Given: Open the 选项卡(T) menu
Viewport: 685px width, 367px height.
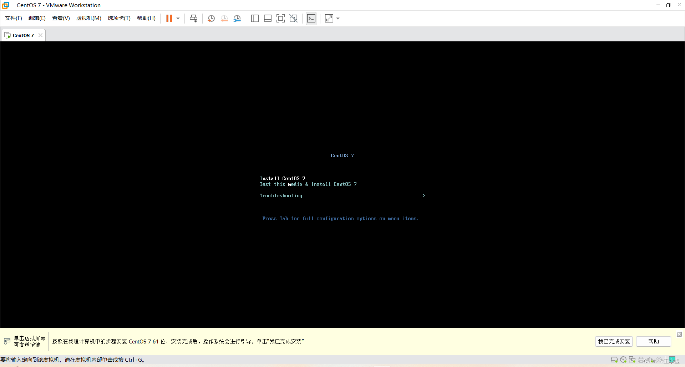Looking at the screenshot, I should coord(119,18).
